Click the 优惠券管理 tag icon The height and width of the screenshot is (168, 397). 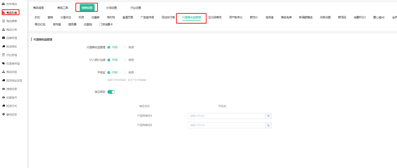pyautogui.click(x=4, y=64)
